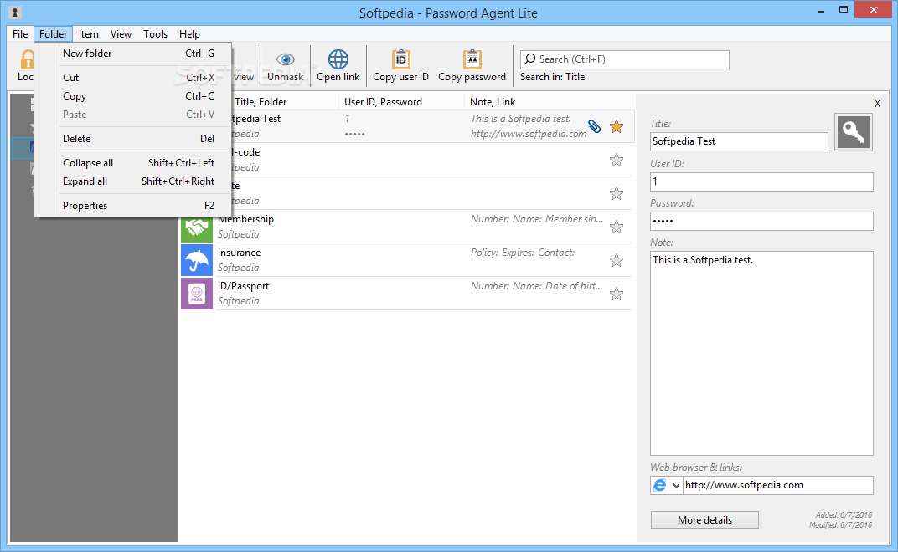Screen dimensions: 898x552
Task: Sort by User ID, Password column header
Action: pyautogui.click(x=383, y=102)
